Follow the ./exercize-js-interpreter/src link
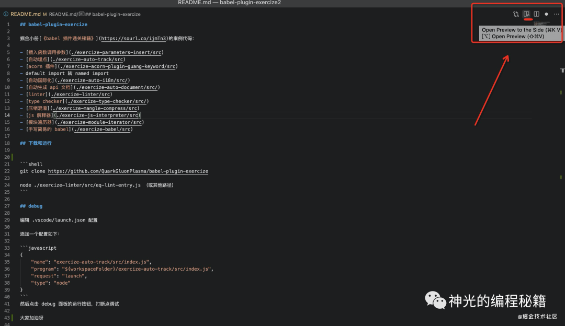This screenshot has width=565, height=326. click(97, 115)
